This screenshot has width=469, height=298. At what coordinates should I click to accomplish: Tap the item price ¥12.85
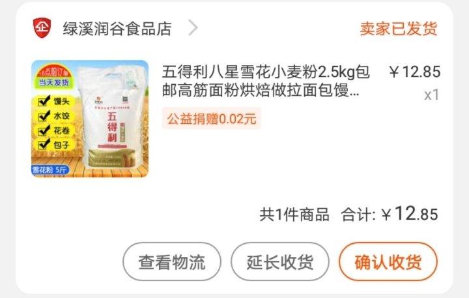414,72
